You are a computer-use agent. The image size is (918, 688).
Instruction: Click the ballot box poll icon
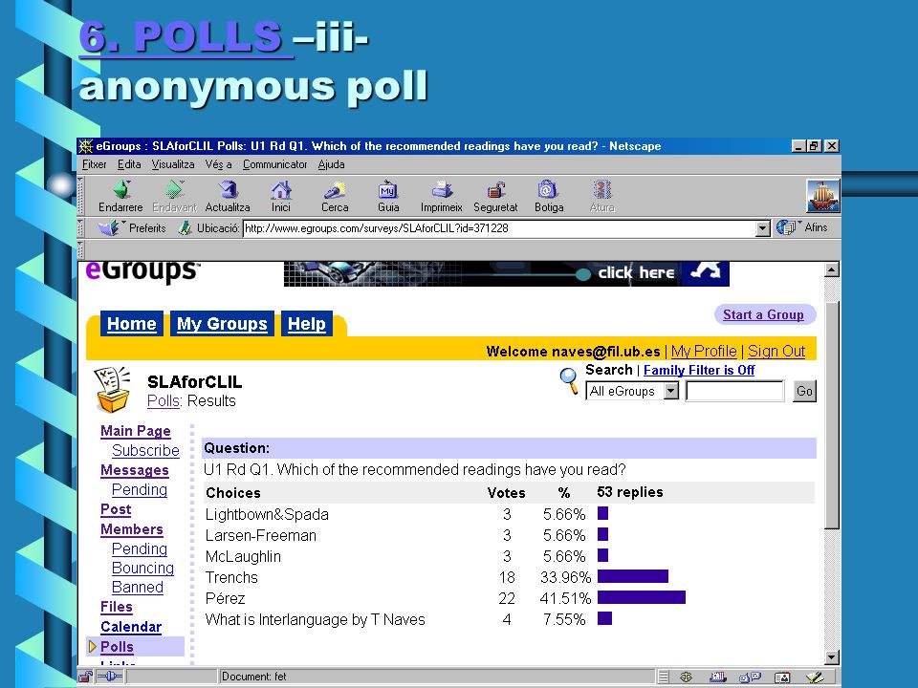tap(112, 389)
